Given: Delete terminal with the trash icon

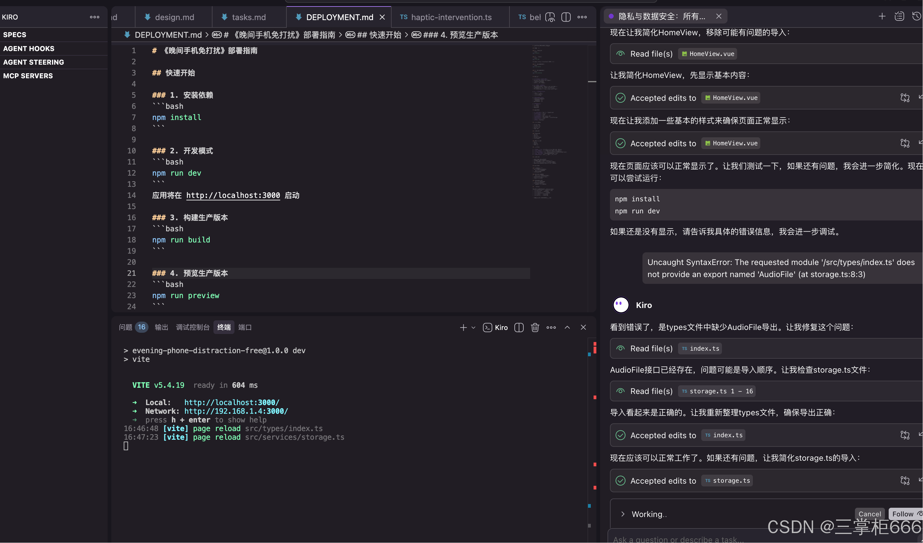Looking at the screenshot, I should coord(535,327).
